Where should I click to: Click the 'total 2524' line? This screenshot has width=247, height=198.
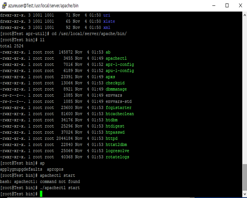point(12,46)
